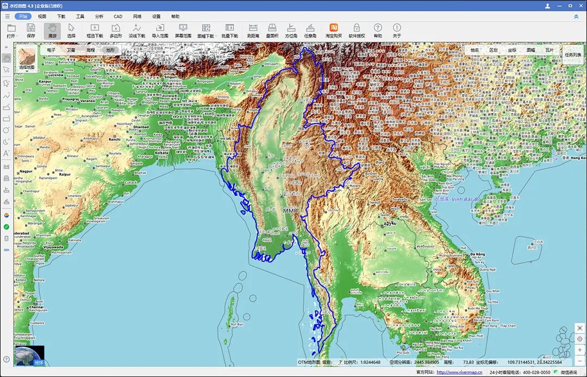Draw a polyline with the sidebar line tool
The height and width of the screenshot is (377, 587).
point(7,96)
